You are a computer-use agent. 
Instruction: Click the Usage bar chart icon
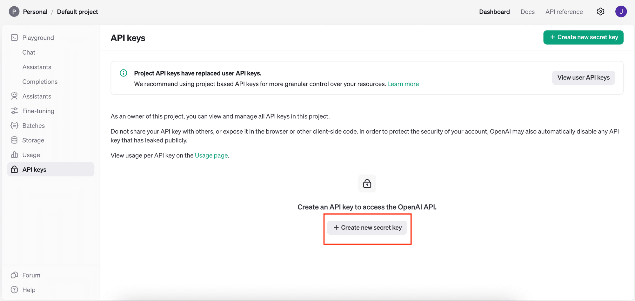(14, 154)
